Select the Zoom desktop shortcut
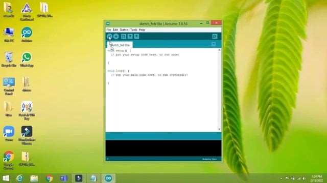The image size is (327, 183). coord(9,134)
